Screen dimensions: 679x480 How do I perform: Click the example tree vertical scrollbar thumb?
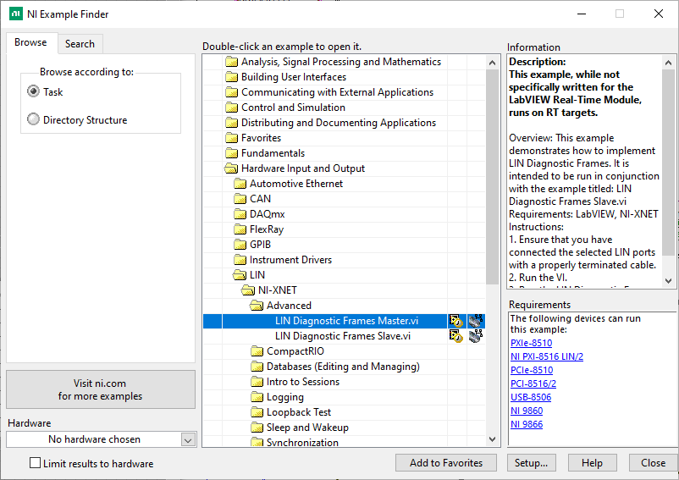[493, 177]
